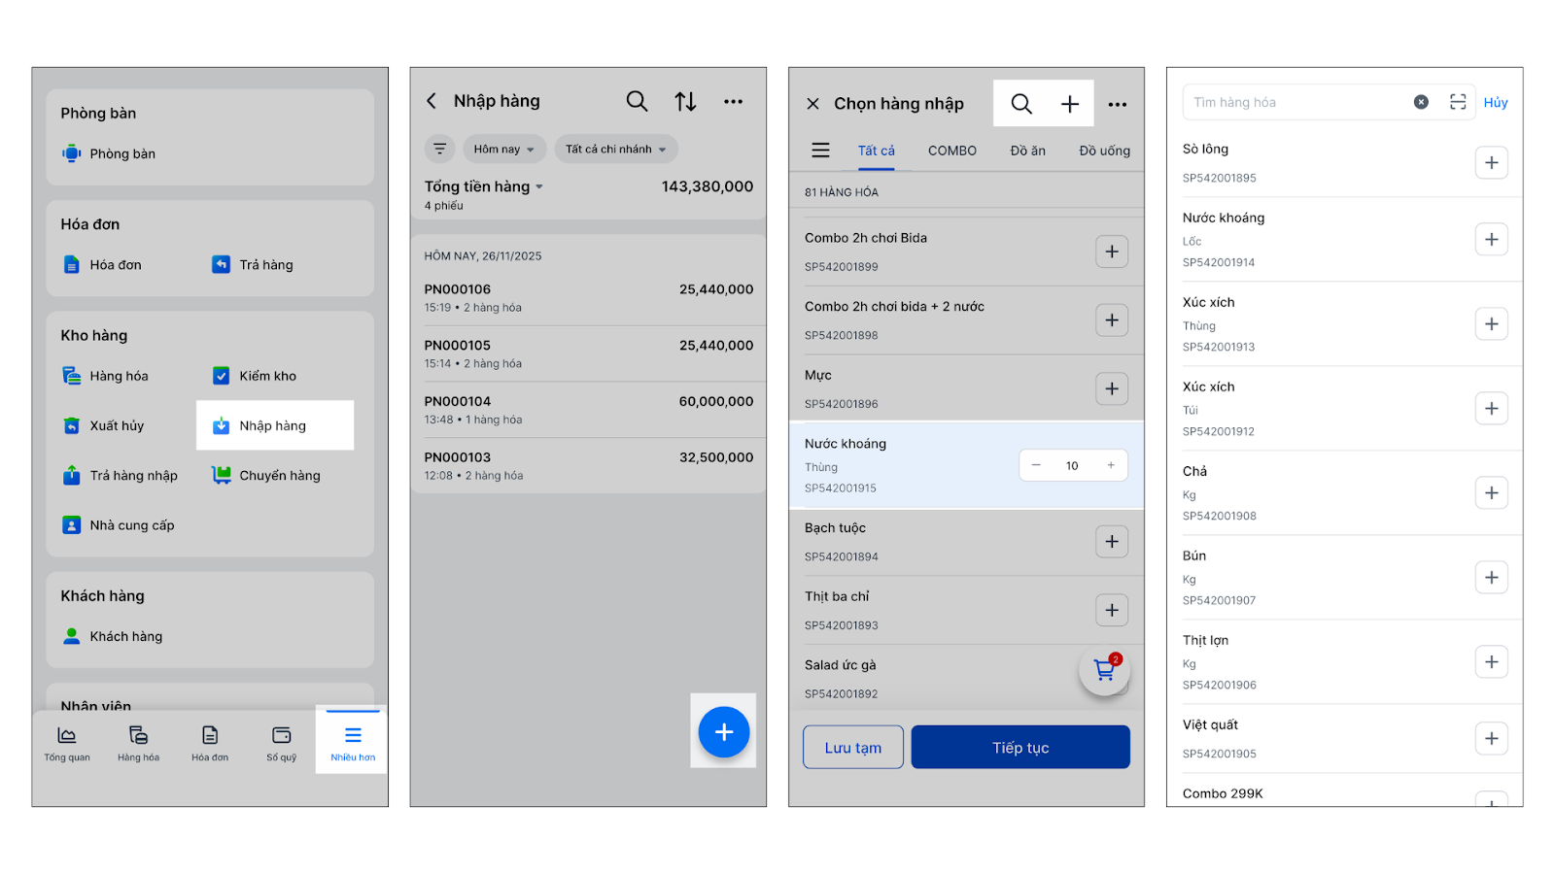Click the Lưu tạm button
Screen dimensions: 1555x874
coord(853,747)
